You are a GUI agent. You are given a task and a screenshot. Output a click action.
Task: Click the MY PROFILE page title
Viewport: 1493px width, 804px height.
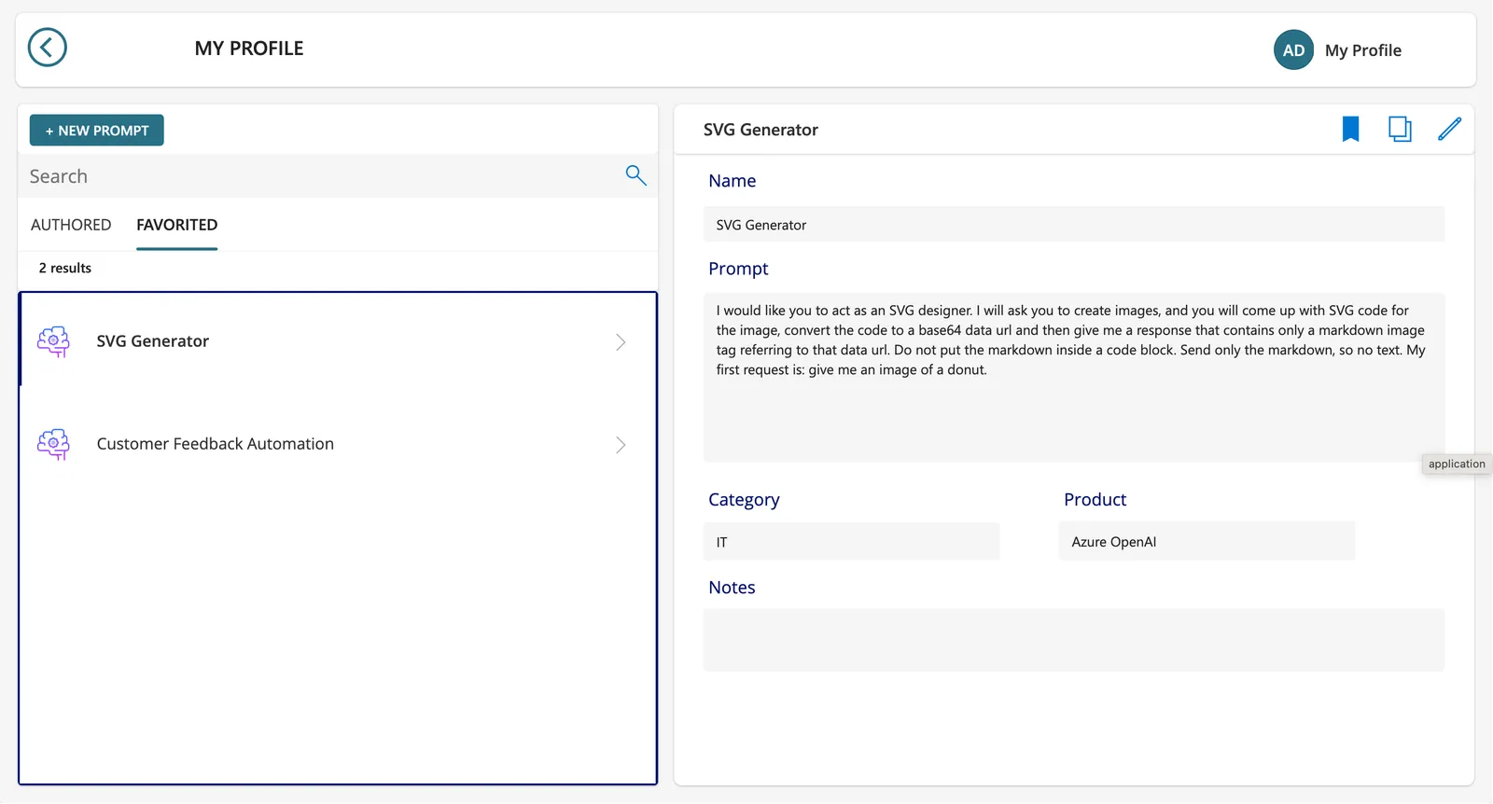249,49
